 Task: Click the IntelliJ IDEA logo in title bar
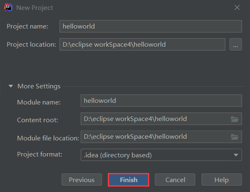point(8,7)
